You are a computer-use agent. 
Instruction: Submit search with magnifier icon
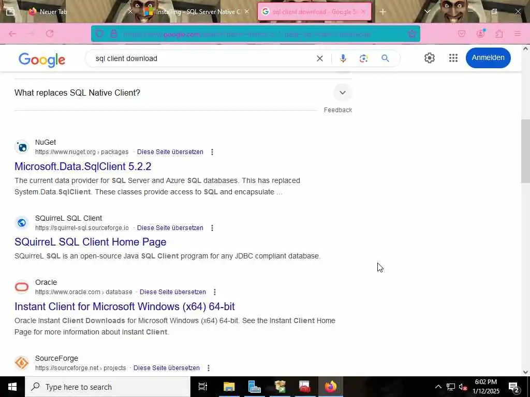pos(385,58)
